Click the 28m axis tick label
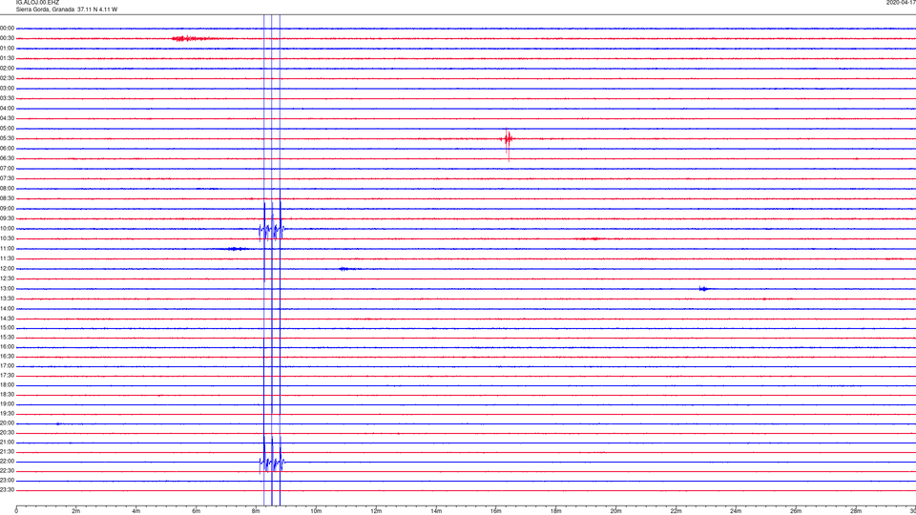The image size is (916, 515). point(856,511)
